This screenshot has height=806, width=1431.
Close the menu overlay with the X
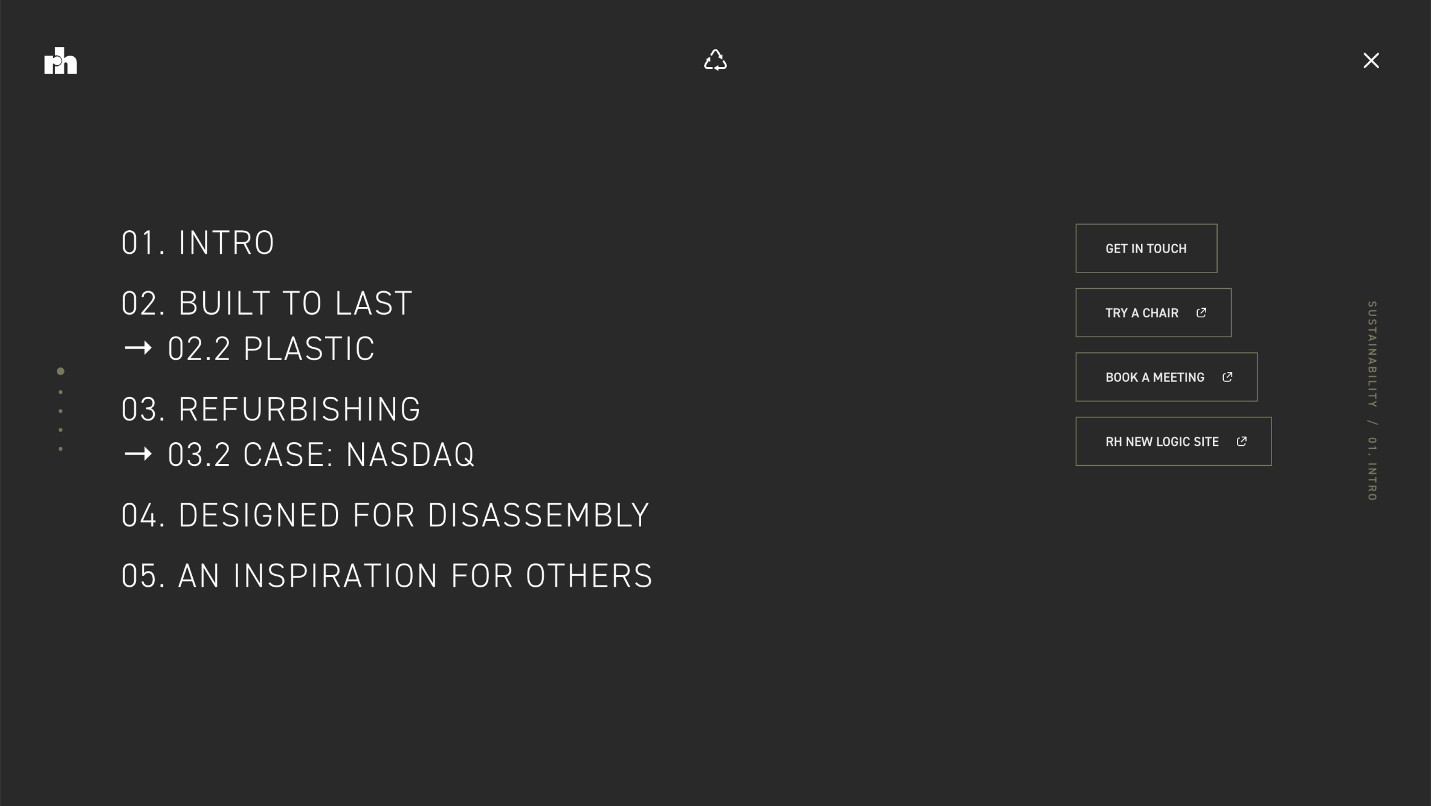pyautogui.click(x=1371, y=60)
